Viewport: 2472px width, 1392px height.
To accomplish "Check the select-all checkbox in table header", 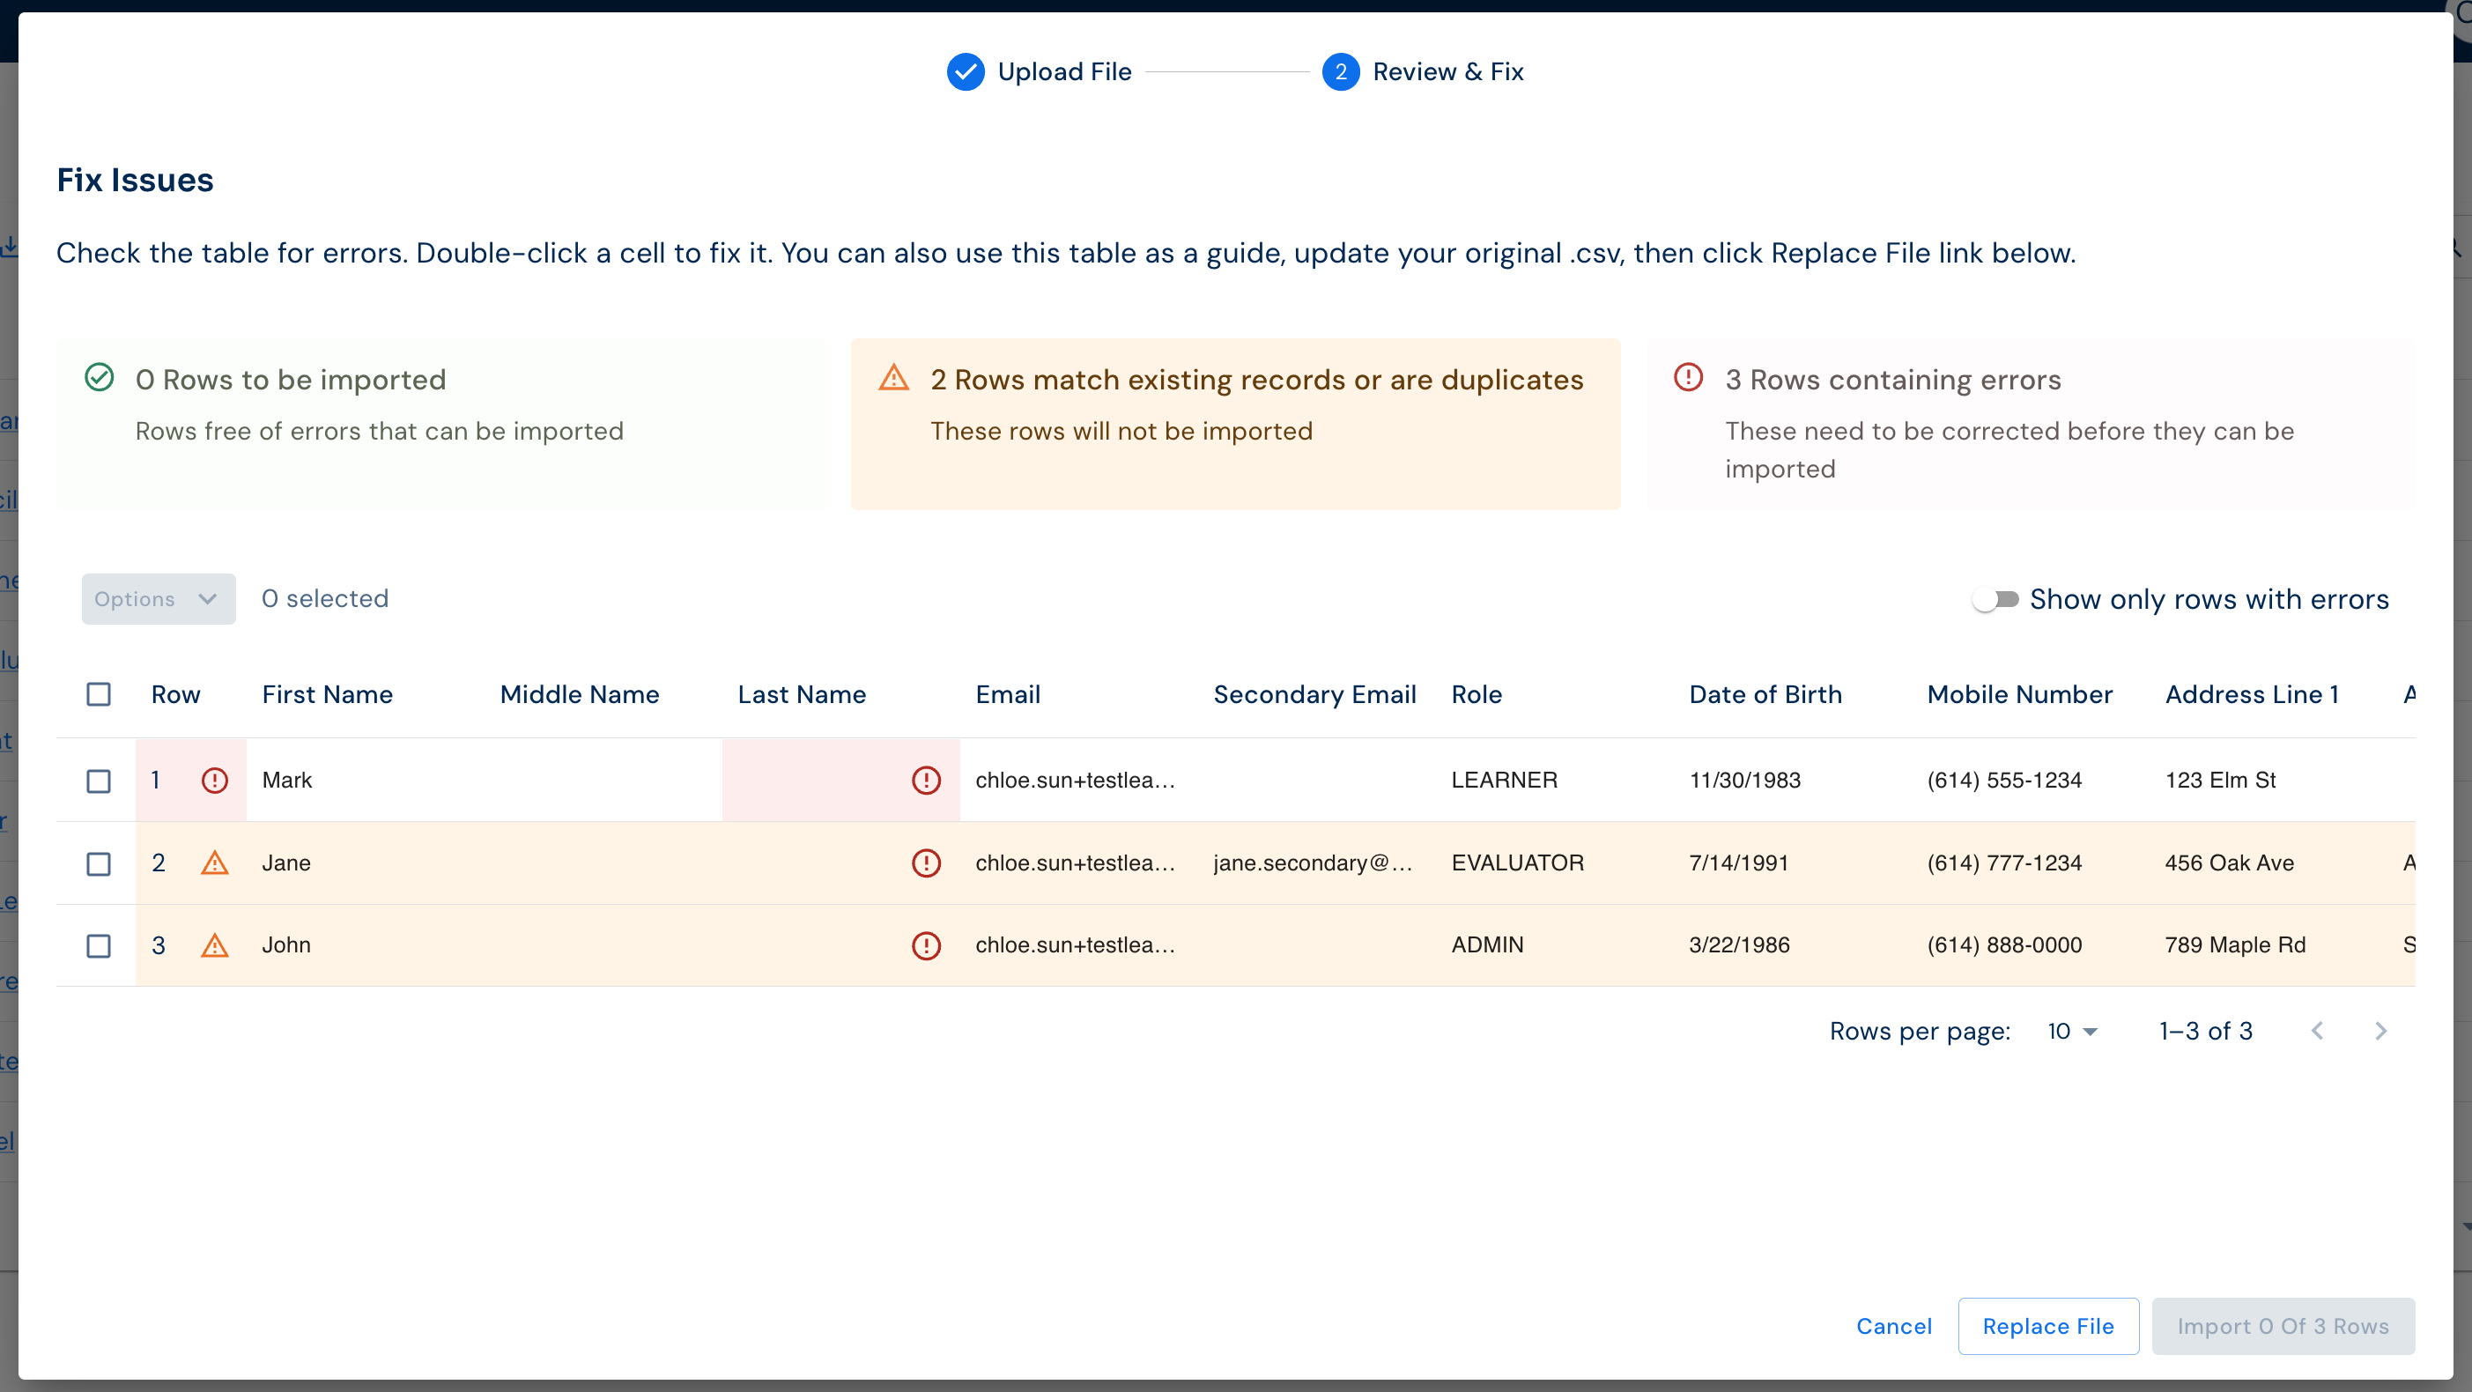I will pyautogui.click(x=99, y=694).
